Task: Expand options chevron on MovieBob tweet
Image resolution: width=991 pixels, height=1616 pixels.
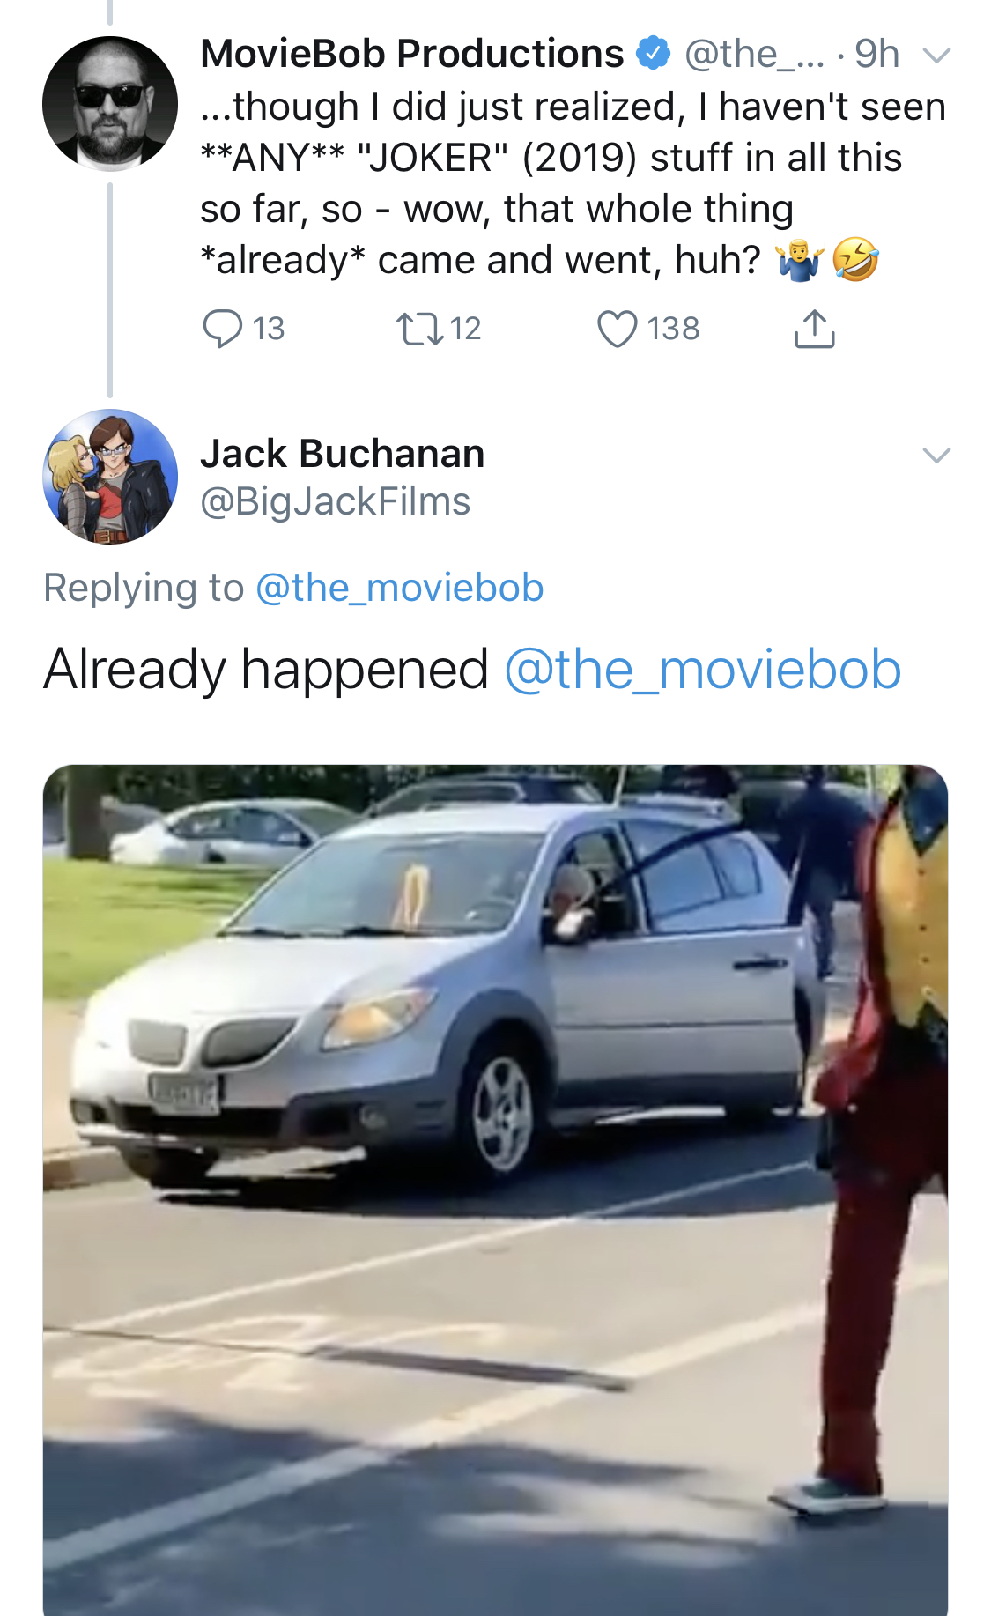Action: (x=936, y=56)
